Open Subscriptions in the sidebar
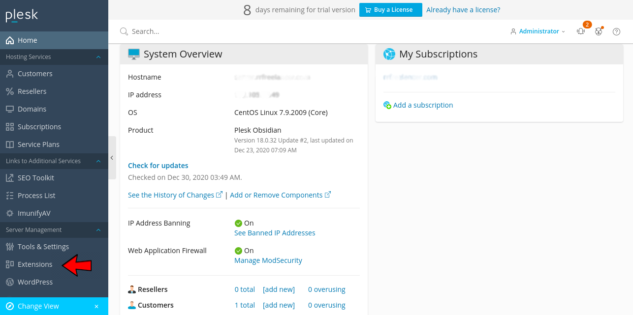633x315 pixels. tap(54, 127)
